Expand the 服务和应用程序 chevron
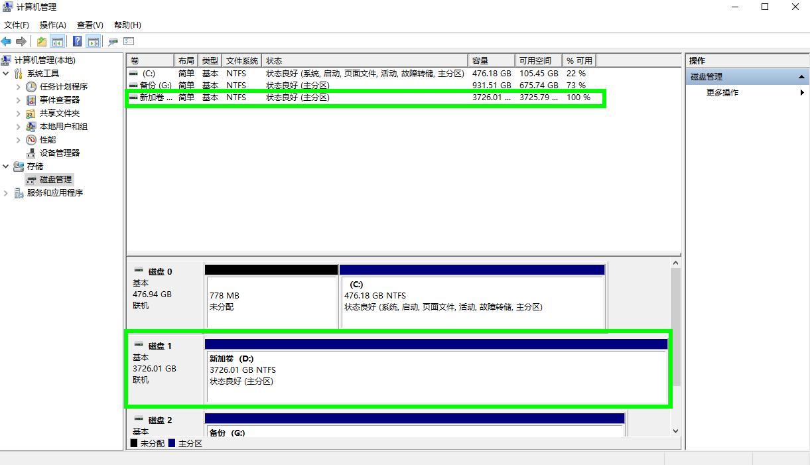Viewport: 810px width, 465px height. (x=6, y=193)
